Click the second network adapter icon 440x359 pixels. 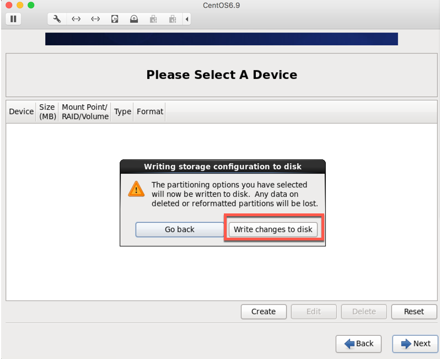click(x=95, y=19)
